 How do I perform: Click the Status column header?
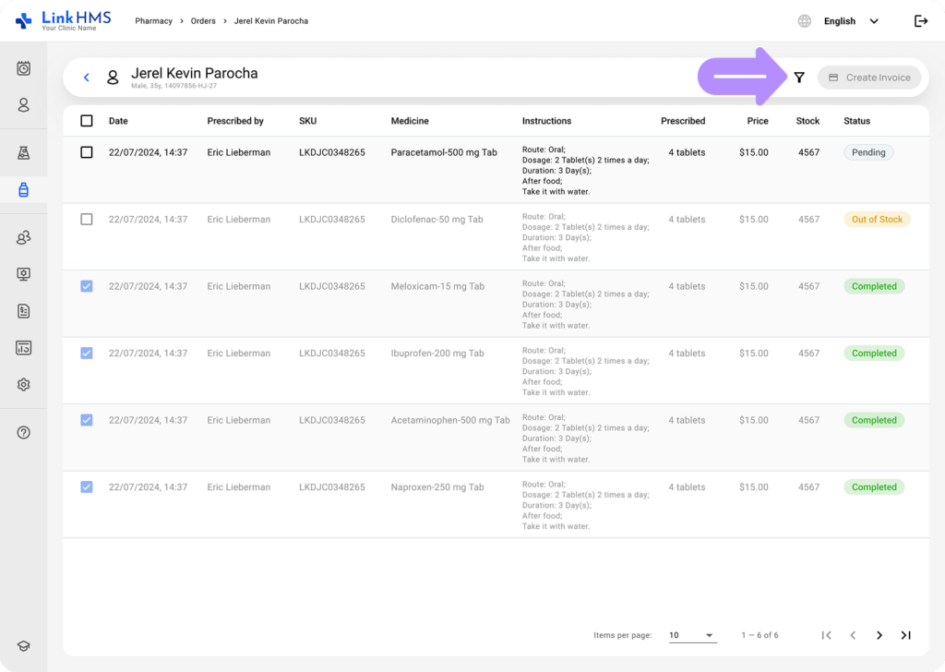pyautogui.click(x=857, y=121)
